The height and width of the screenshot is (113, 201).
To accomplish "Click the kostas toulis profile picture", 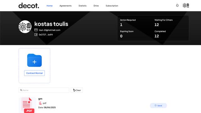I will 25,27.
